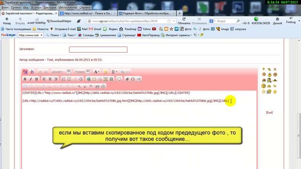Open the Справка menu
The height and width of the screenshot is (169, 301).
(85, 8)
